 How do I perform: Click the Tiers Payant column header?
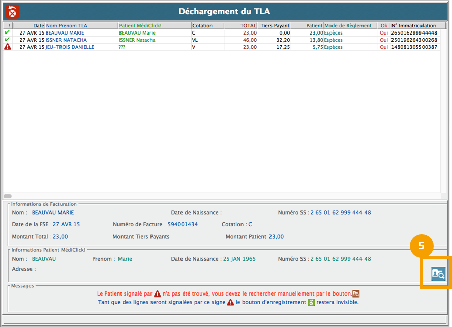(x=274, y=25)
